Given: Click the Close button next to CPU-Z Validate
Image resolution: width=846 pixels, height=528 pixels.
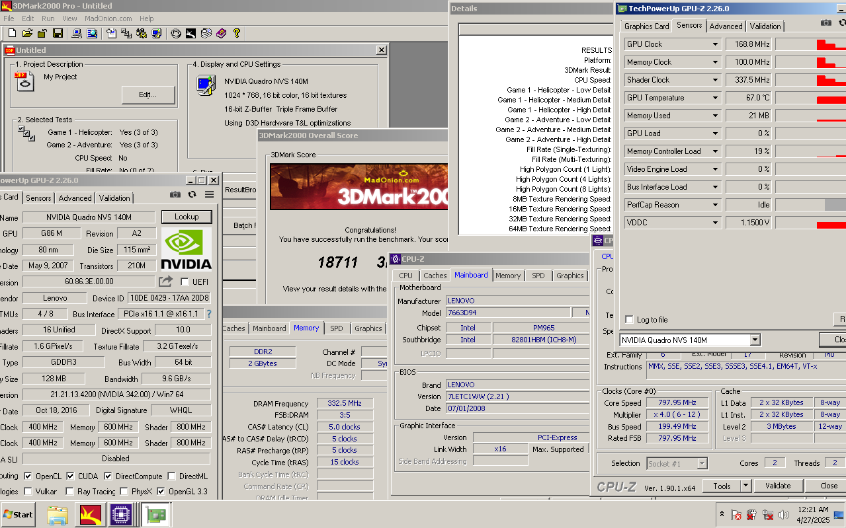Looking at the screenshot, I should point(825,486).
